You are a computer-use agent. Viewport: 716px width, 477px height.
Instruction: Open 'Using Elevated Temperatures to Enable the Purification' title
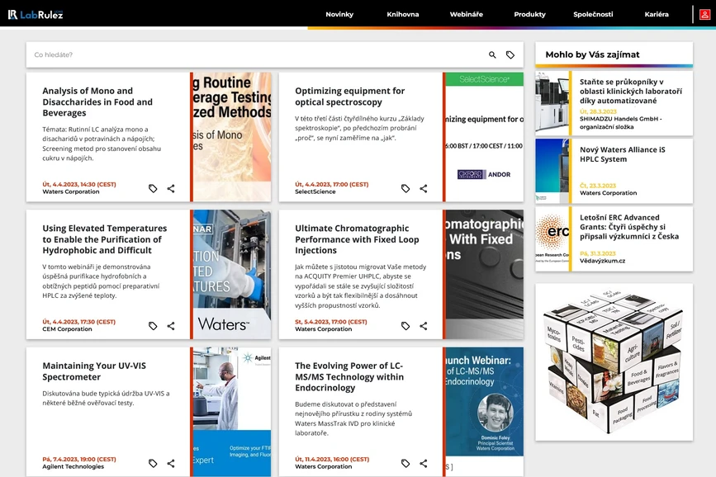pos(105,239)
